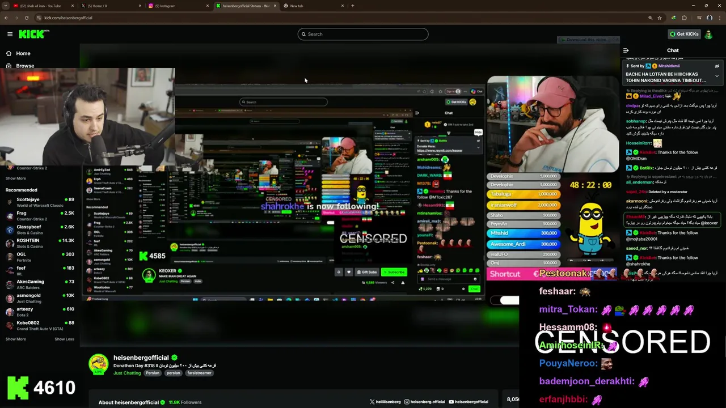This screenshot has height=408, width=726.
Task: Reload the current page
Action: tap(26, 18)
